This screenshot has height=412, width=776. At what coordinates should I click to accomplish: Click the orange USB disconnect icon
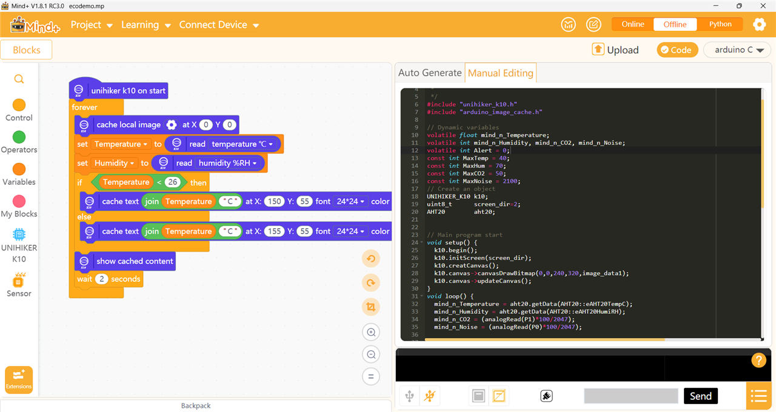coord(430,396)
